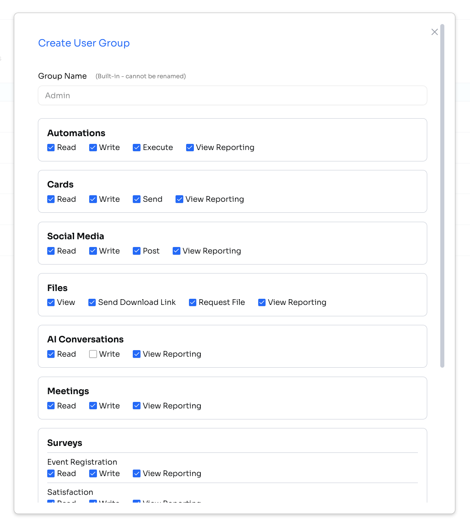Click the Cards section heading
The width and height of the screenshot is (470, 525).
60,184
